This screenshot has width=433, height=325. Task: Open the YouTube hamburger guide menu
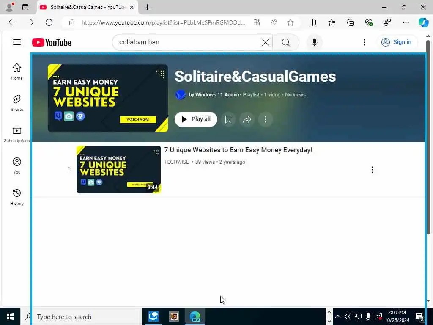pyautogui.click(x=17, y=42)
